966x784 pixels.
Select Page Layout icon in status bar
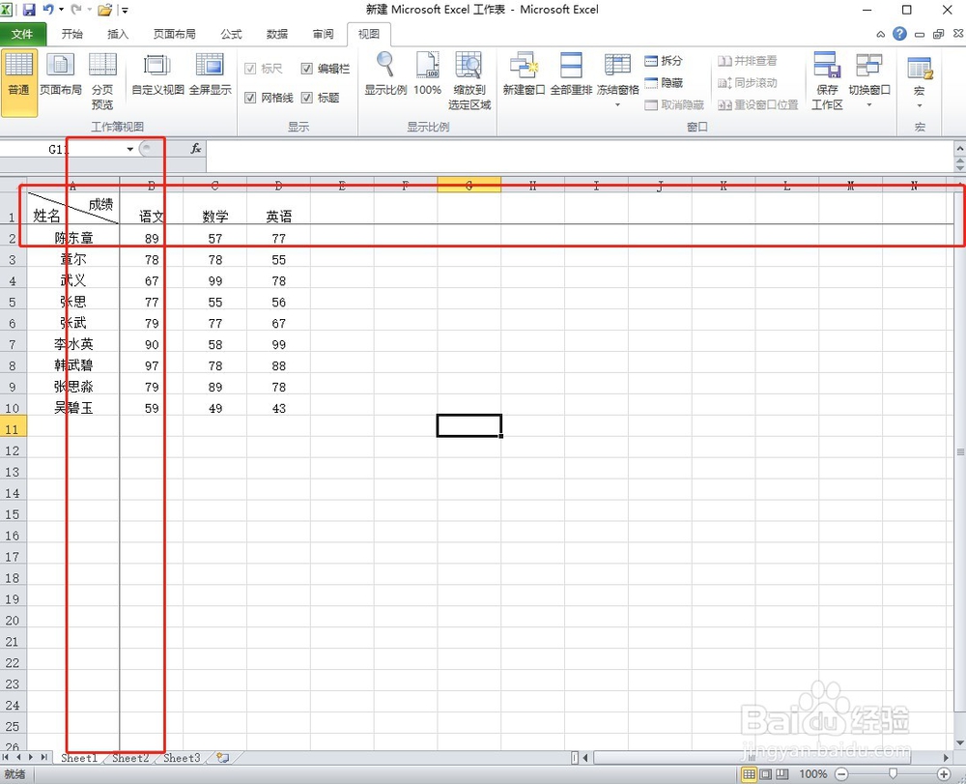click(765, 774)
